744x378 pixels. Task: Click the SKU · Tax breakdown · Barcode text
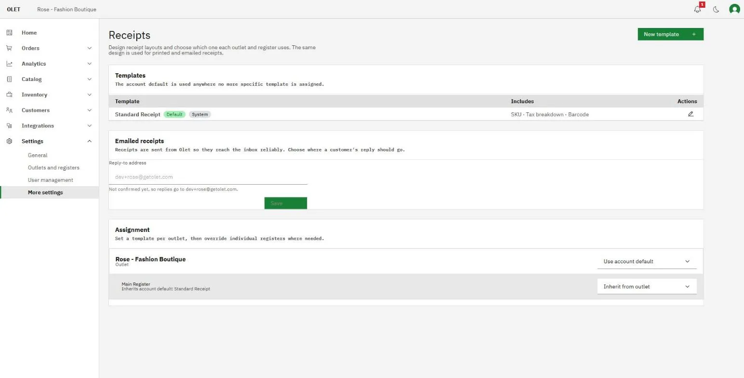click(x=550, y=114)
